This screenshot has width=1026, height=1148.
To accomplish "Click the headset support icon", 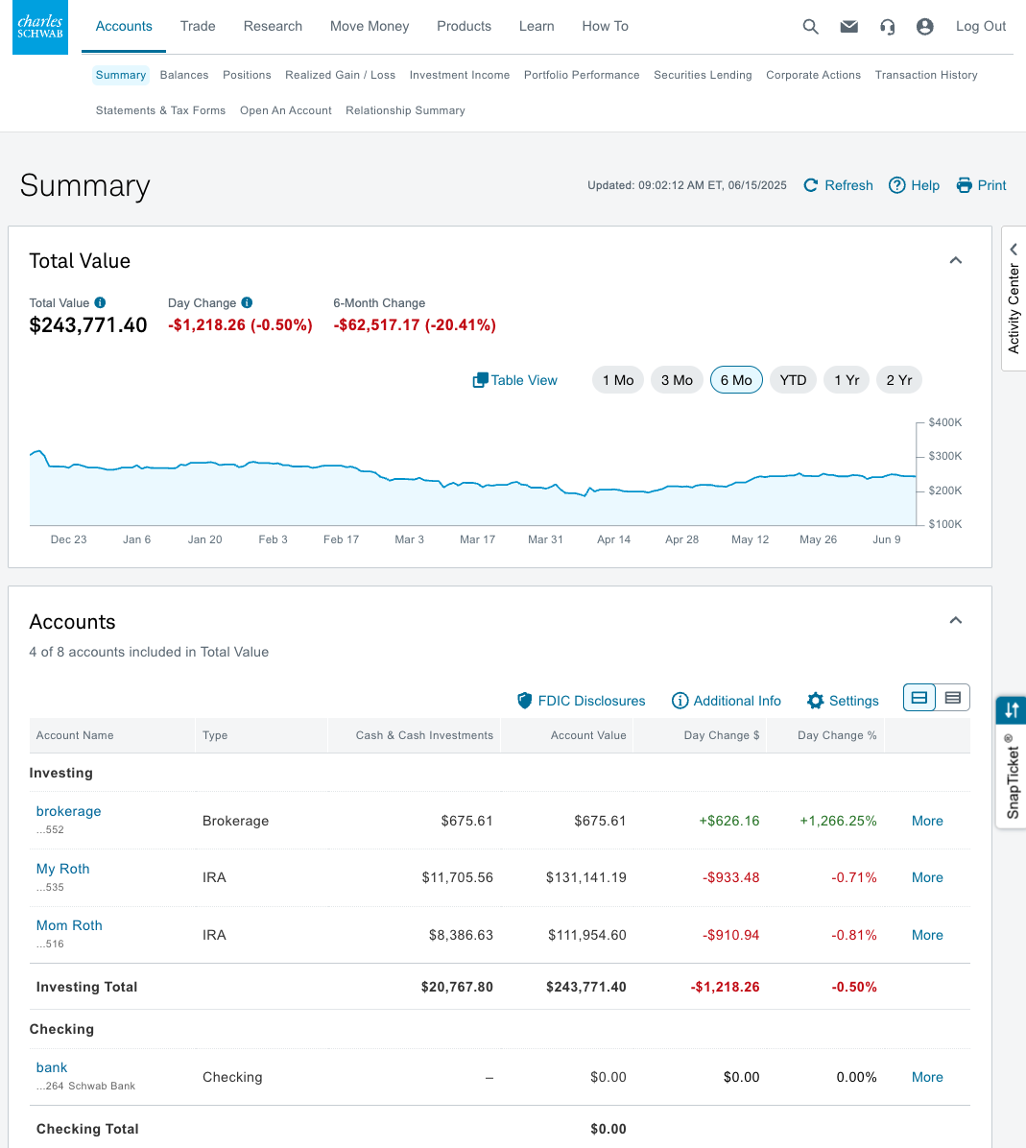I will (x=887, y=27).
